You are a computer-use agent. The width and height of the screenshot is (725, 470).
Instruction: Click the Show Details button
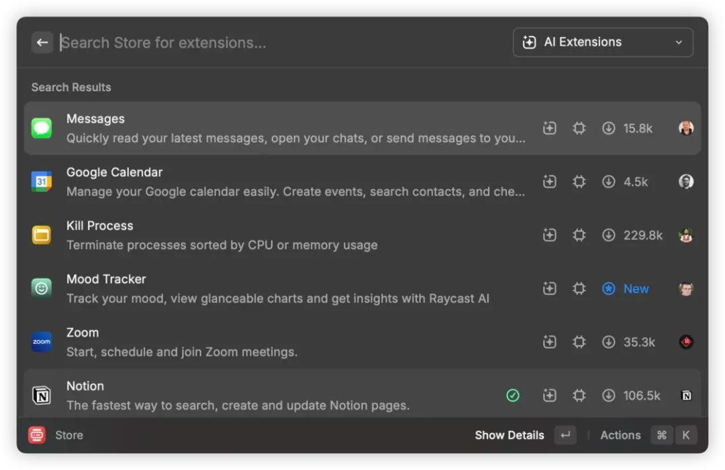[510, 435]
